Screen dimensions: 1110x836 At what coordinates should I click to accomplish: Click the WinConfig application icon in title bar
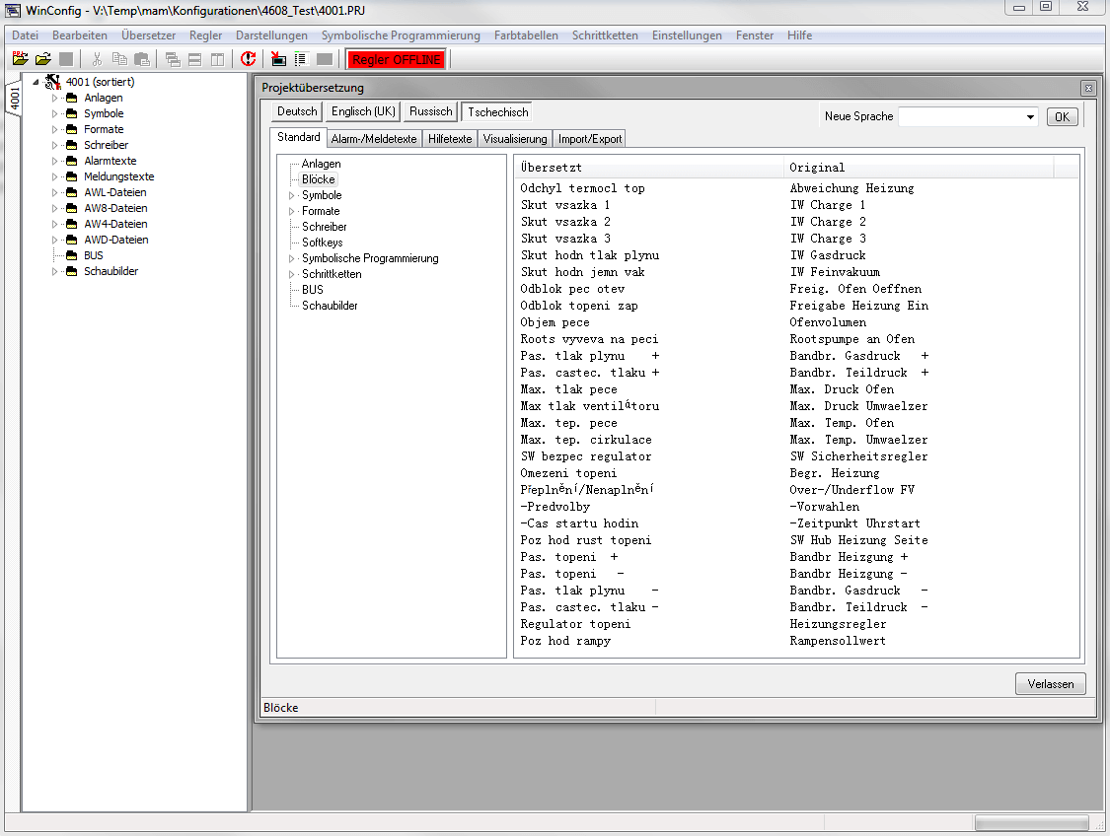tap(14, 11)
